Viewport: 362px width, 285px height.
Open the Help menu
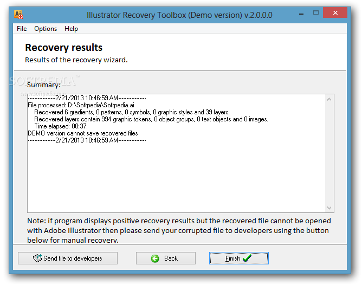pos(71,29)
